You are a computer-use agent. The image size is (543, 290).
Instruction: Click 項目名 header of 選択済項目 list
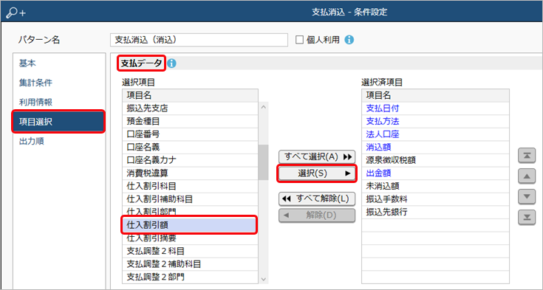[435, 95]
